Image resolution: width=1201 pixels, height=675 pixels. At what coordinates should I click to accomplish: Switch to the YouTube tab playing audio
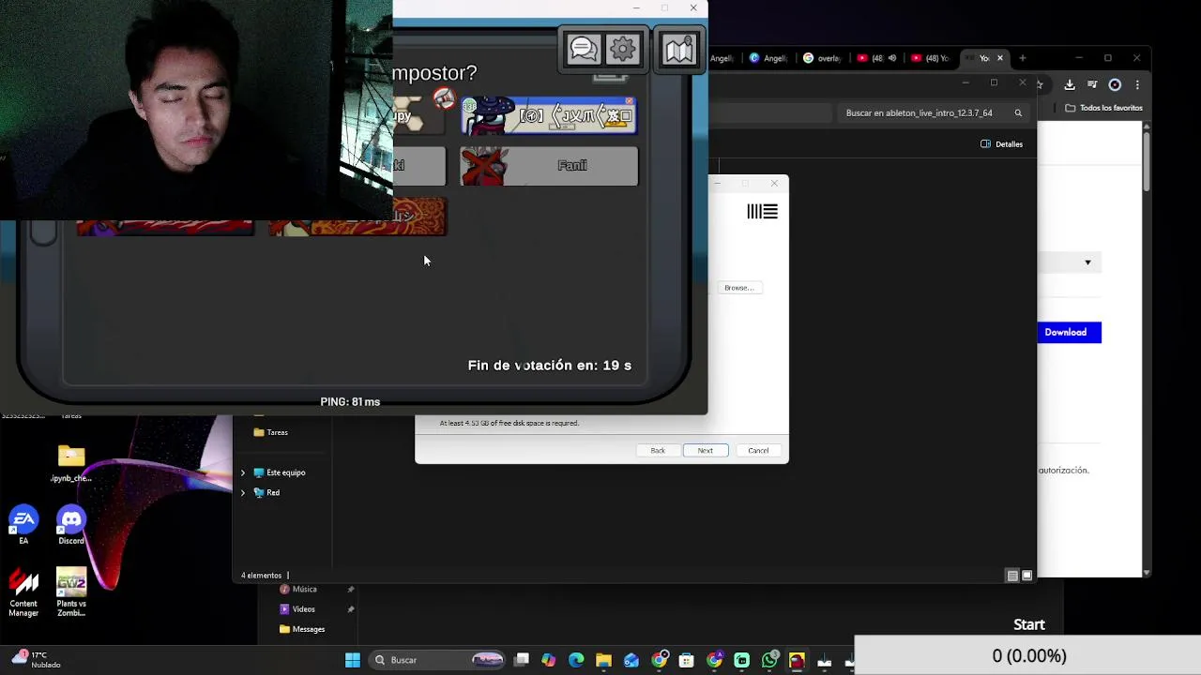(x=875, y=58)
